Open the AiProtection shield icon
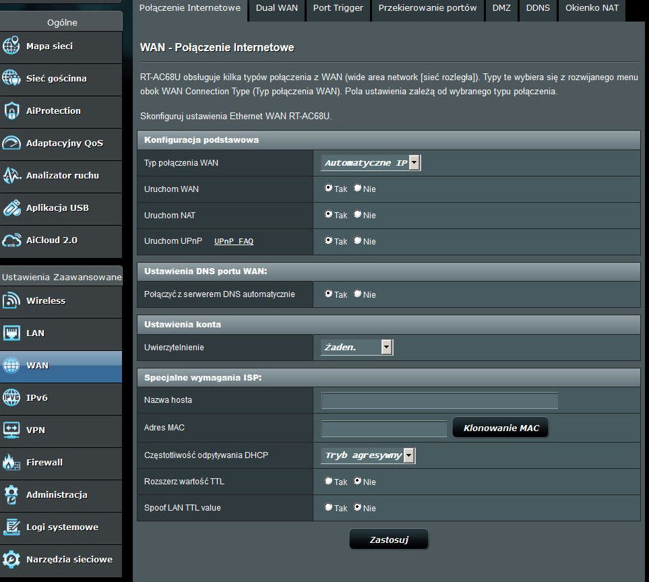 (11, 110)
